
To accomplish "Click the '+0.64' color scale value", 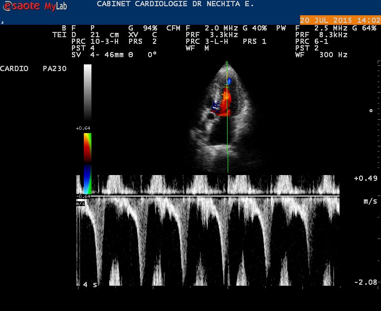I will (x=83, y=128).
